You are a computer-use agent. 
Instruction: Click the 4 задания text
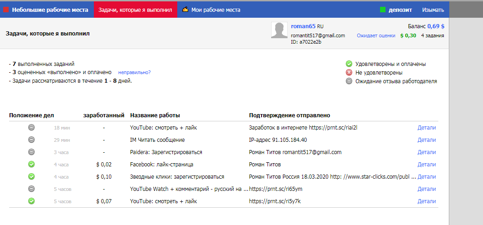click(x=432, y=35)
